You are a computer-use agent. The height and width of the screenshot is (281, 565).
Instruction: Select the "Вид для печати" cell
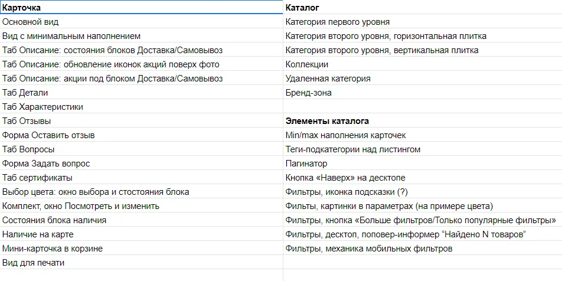tap(34, 263)
